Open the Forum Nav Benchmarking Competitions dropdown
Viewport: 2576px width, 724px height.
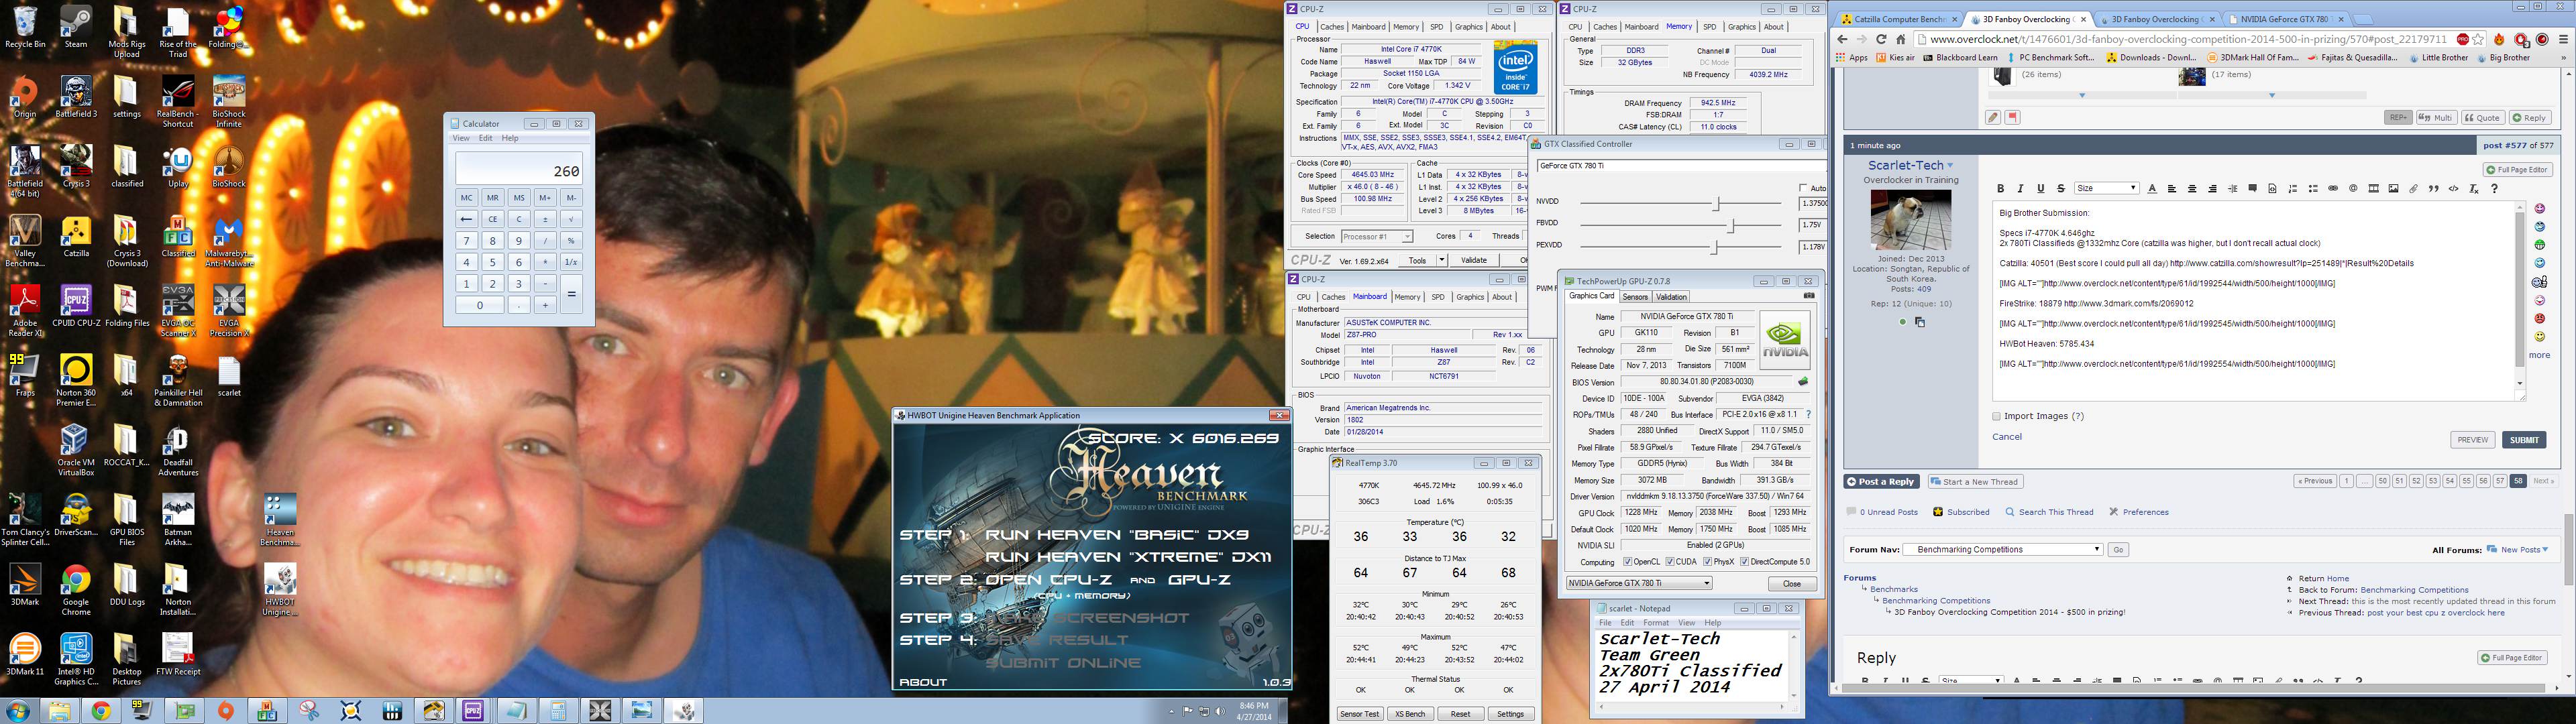[2002, 549]
